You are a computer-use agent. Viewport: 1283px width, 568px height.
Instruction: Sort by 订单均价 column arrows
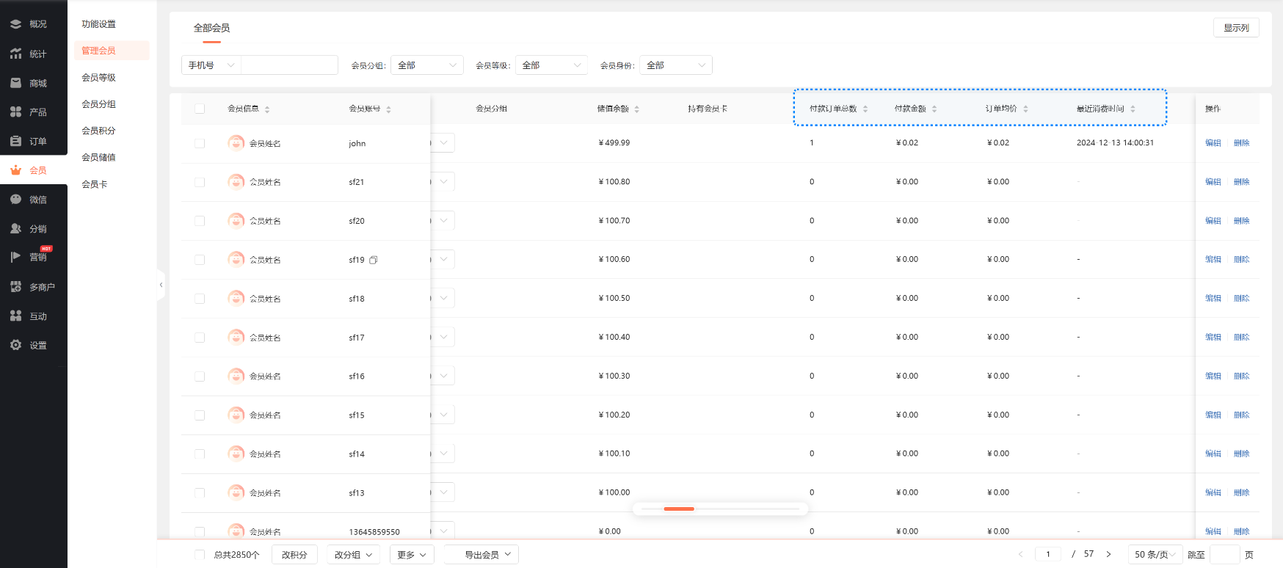(1025, 109)
